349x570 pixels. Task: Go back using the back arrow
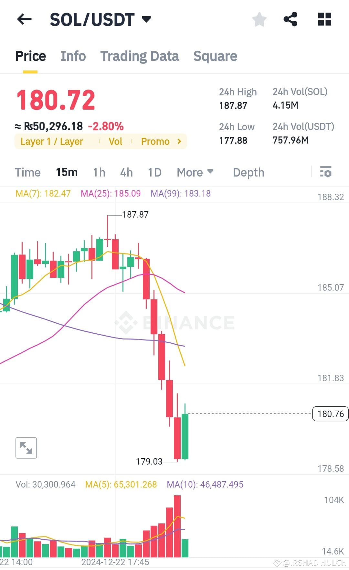coord(24,19)
